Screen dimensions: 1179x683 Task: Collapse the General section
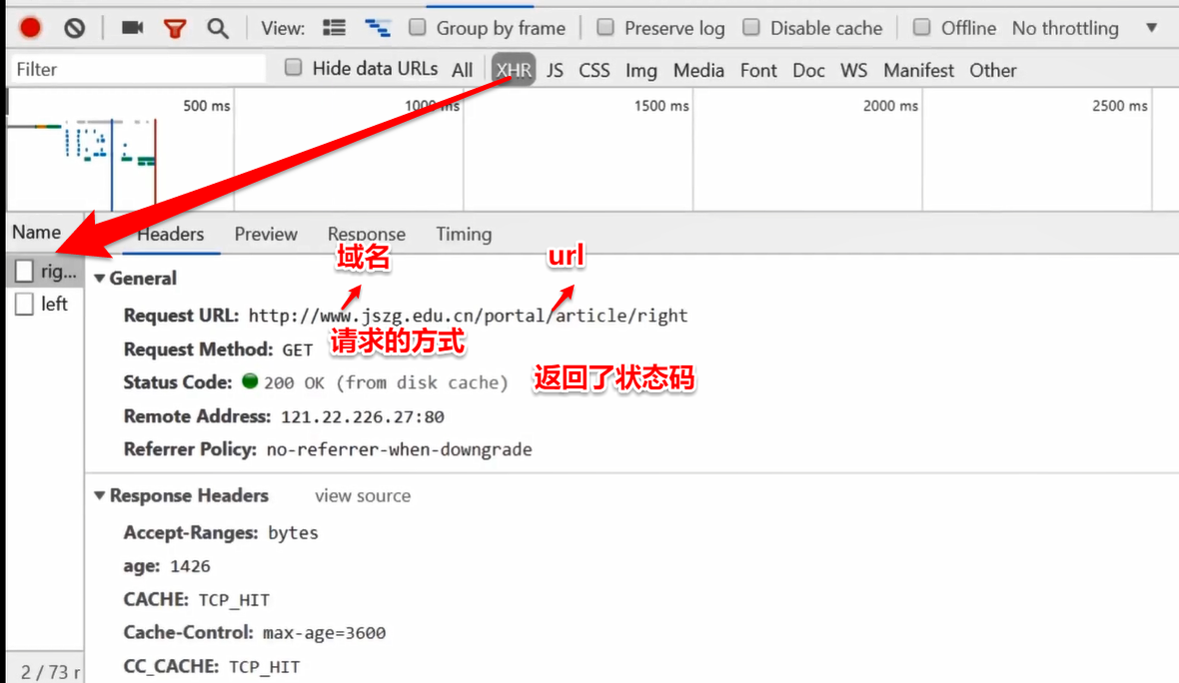(x=100, y=279)
